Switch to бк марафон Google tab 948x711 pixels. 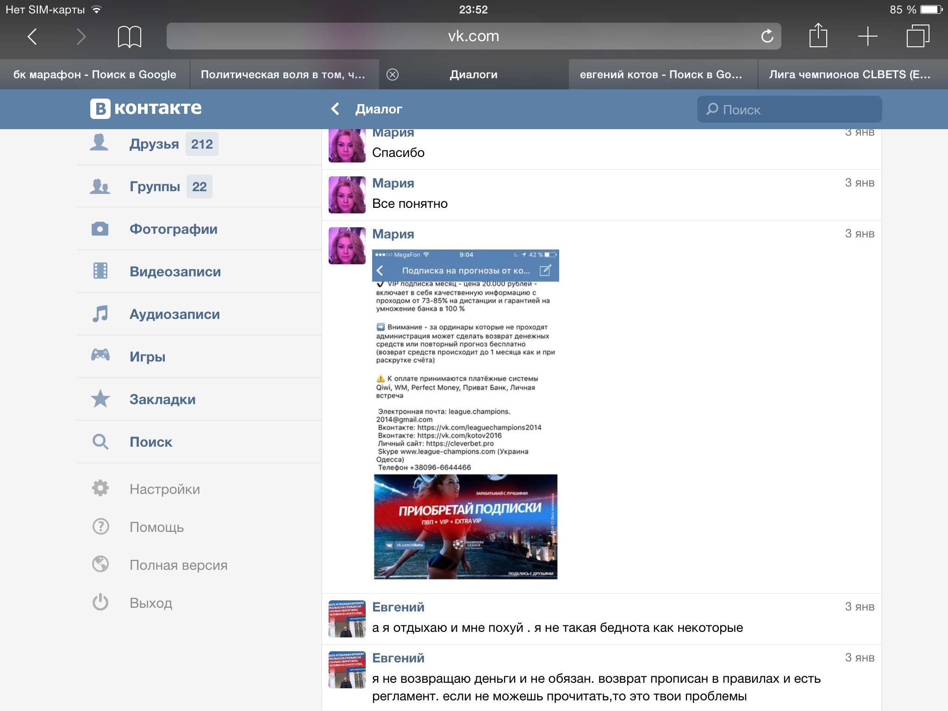click(x=94, y=75)
